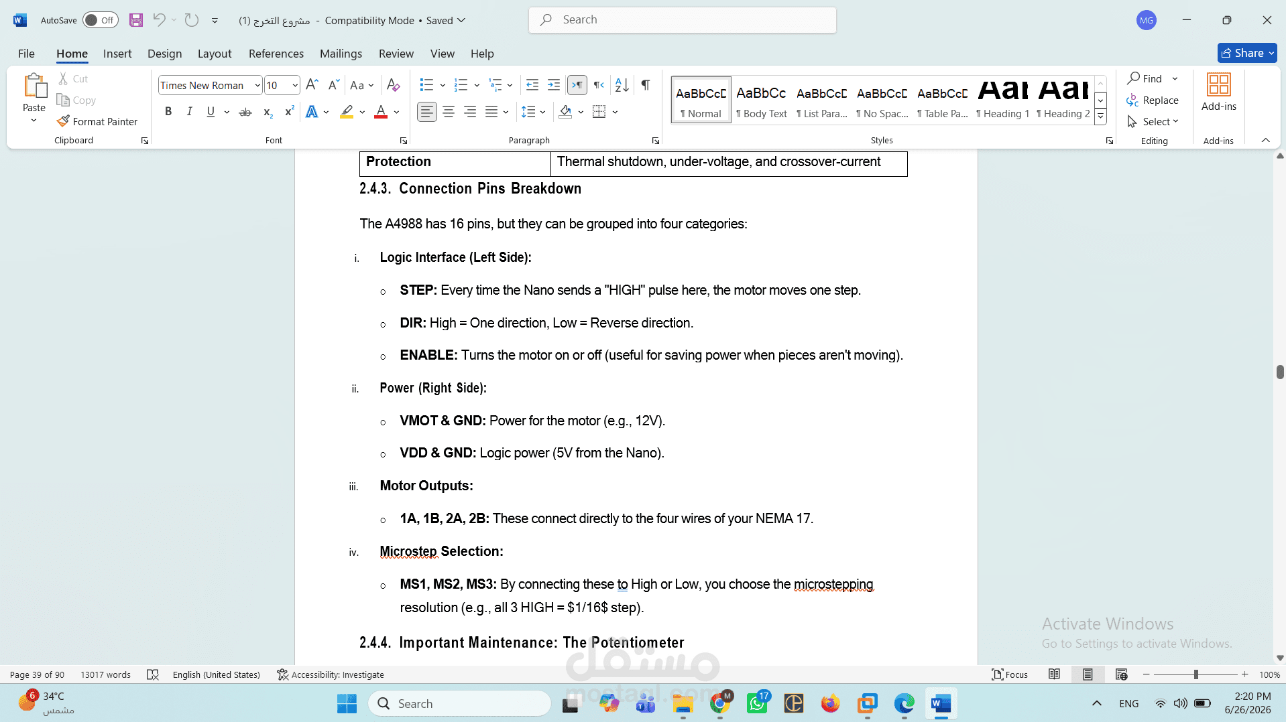Image resolution: width=1286 pixels, height=722 pixels.
Task: Open the References tab
Action: (276, 54)
